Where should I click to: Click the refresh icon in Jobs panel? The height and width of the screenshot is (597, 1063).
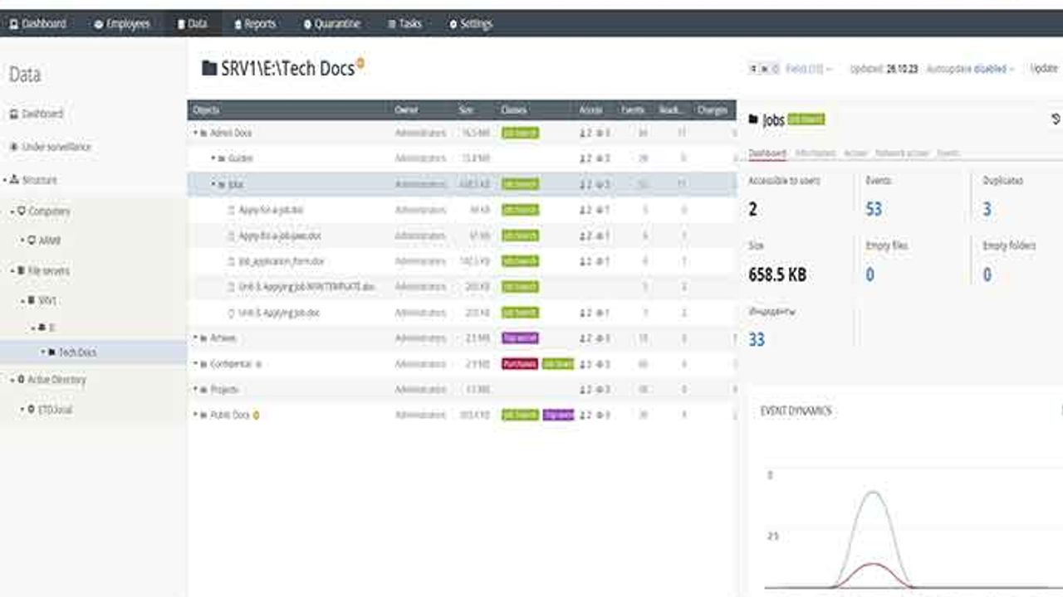[x=1056, y=119]
